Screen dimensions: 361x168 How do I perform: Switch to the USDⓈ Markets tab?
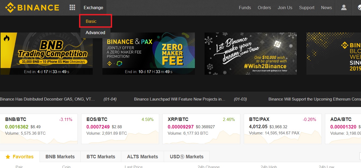click(x=187, y=157)
